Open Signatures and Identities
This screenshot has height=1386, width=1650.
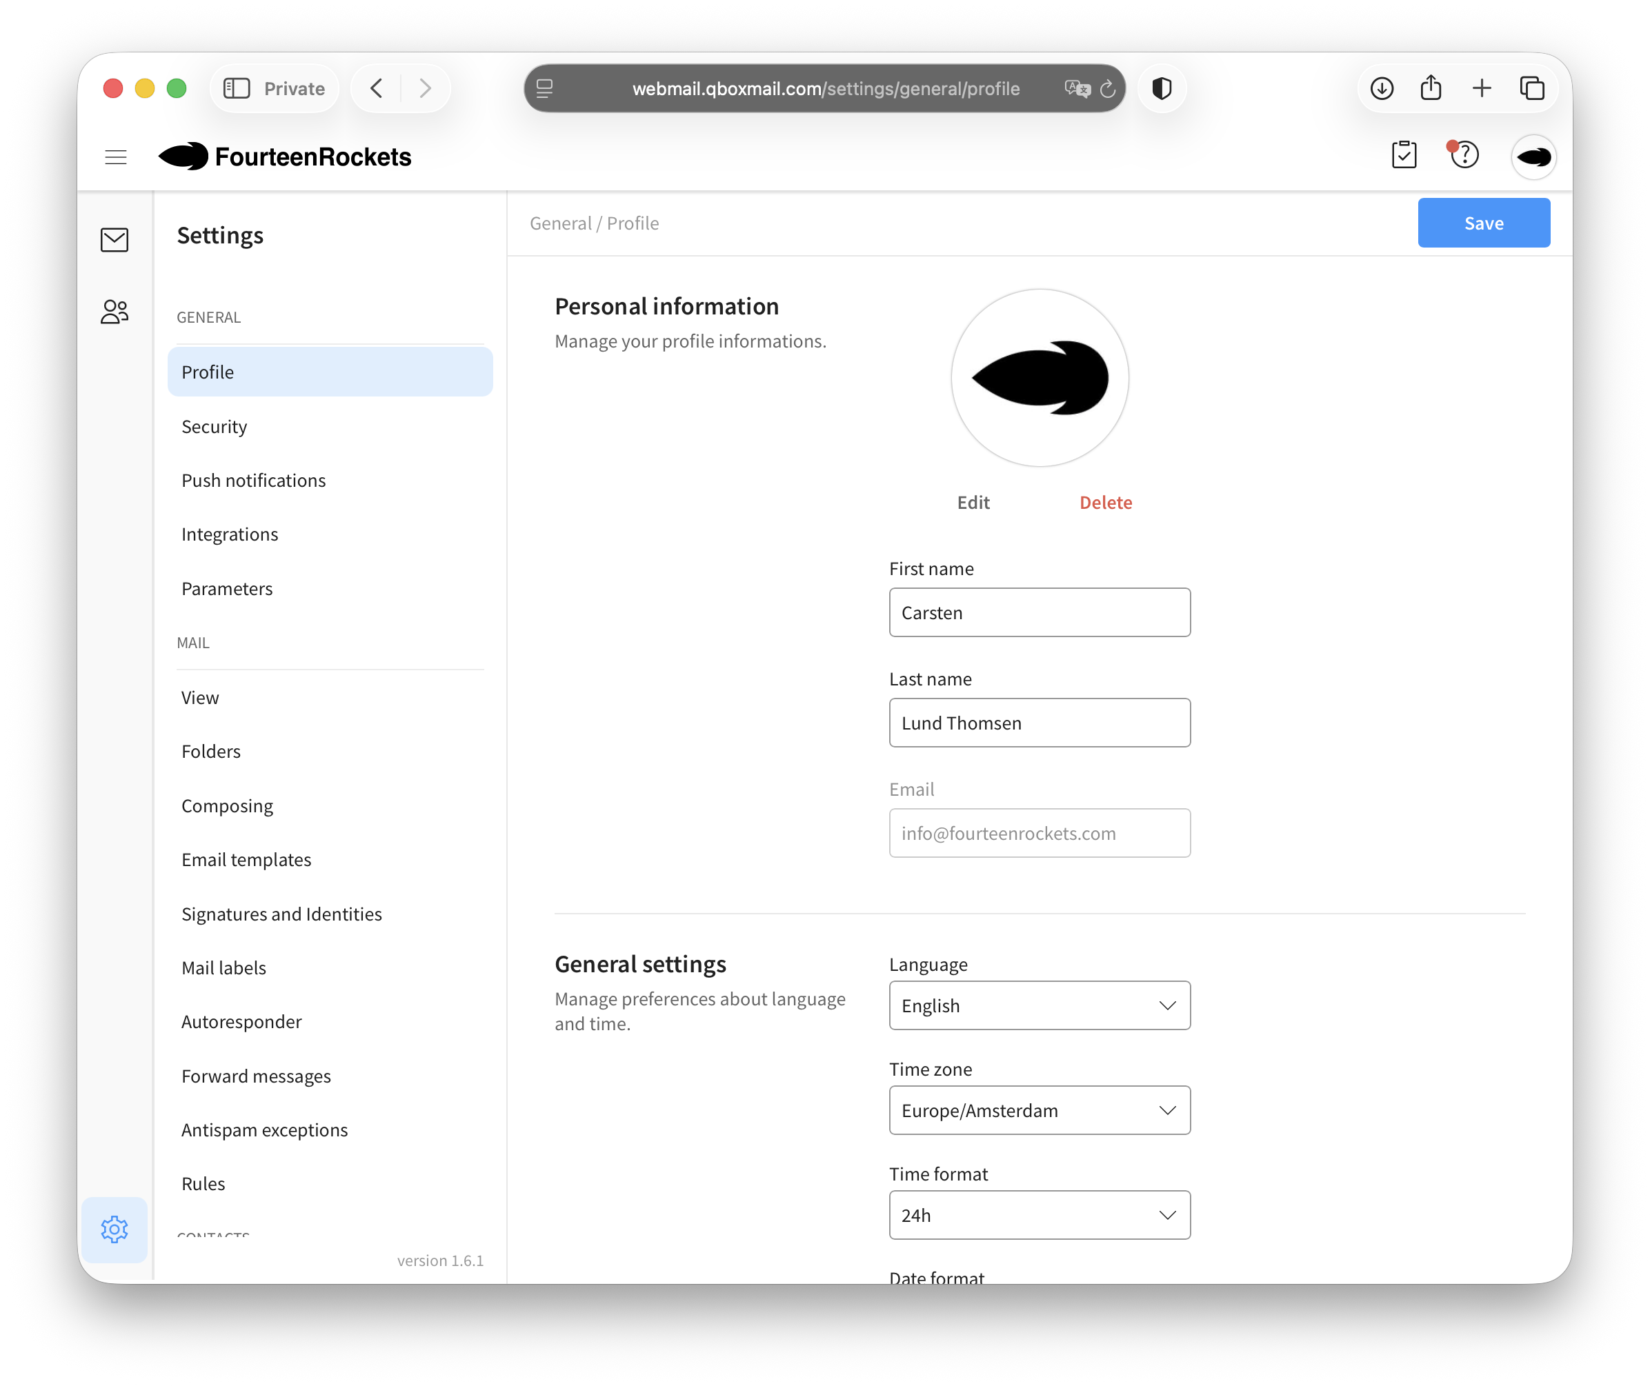330,914
